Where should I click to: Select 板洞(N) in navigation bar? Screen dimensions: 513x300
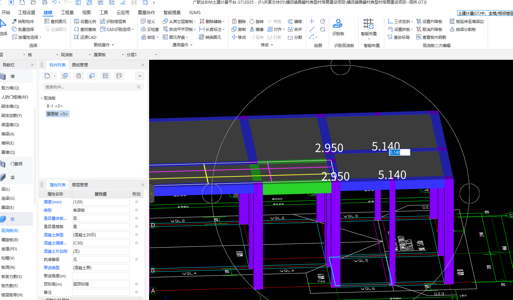click(8, 267)
